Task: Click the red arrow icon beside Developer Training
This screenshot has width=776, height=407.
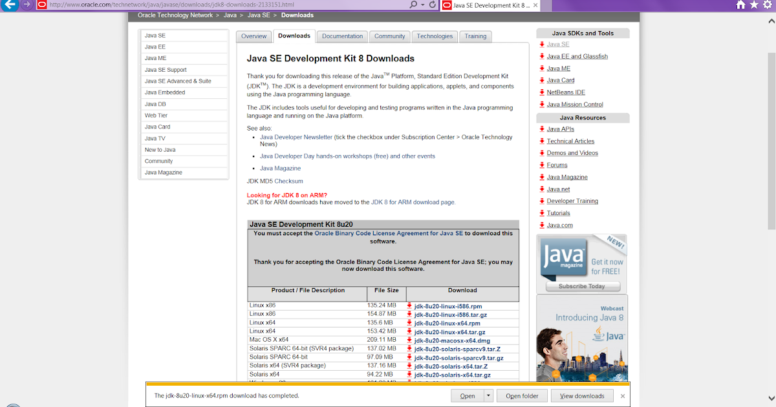Action: 542,201
